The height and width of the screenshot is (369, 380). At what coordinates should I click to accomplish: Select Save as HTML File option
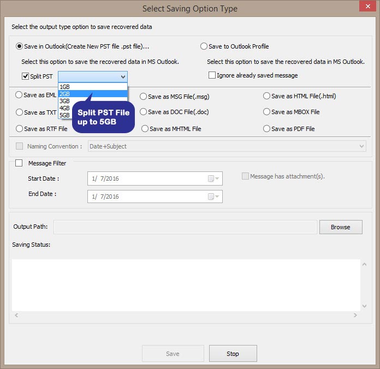click(x=267, y=96)
